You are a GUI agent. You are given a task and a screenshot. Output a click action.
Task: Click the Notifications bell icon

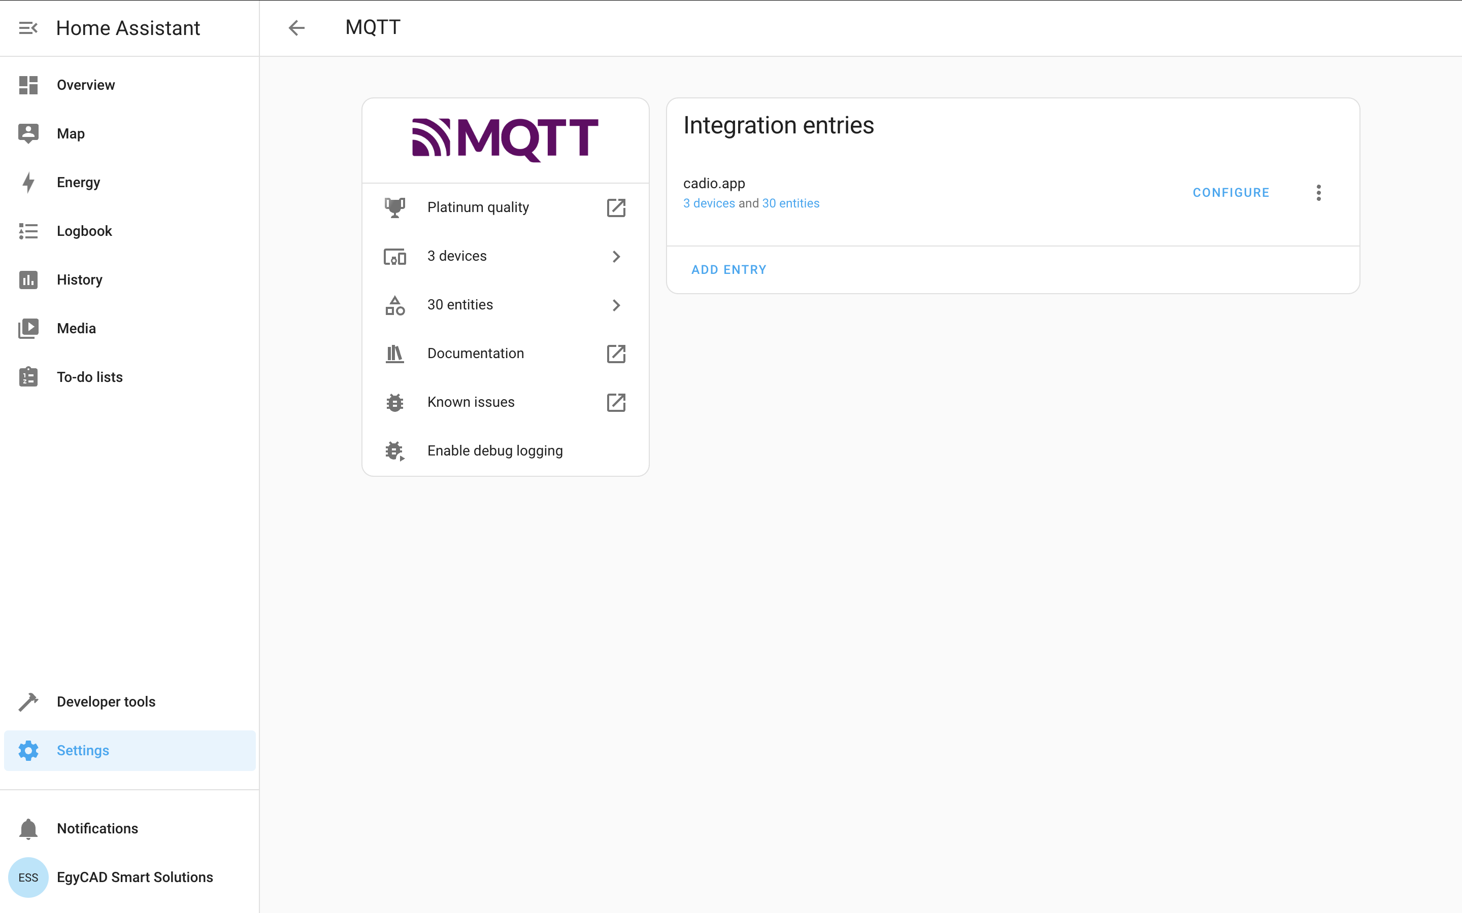[x=28, y=828]
